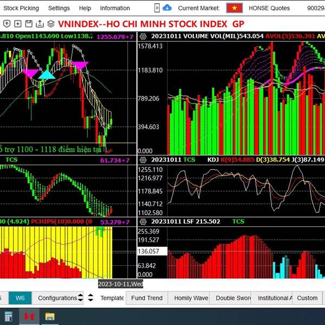This screenshot has height=325, width=325.
Task: Open the calculator from the taskbar
Action: pyautogui.click(x=9, y=316)
